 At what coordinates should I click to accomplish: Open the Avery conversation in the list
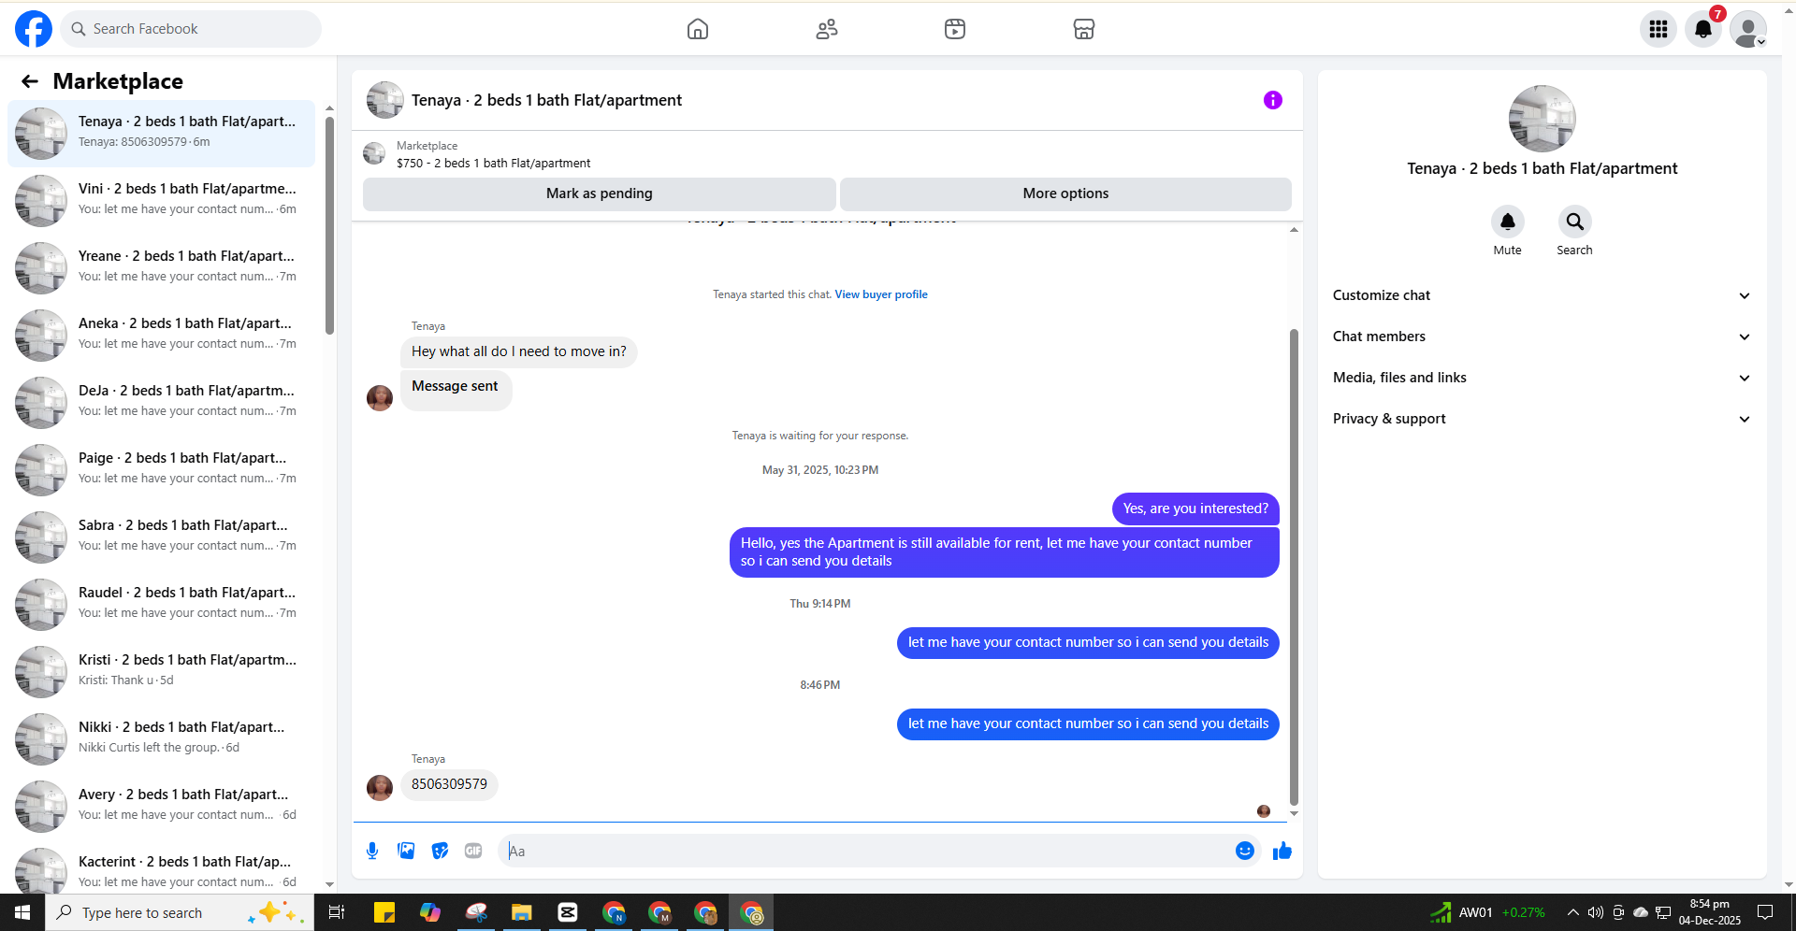[x=162, y=807]
